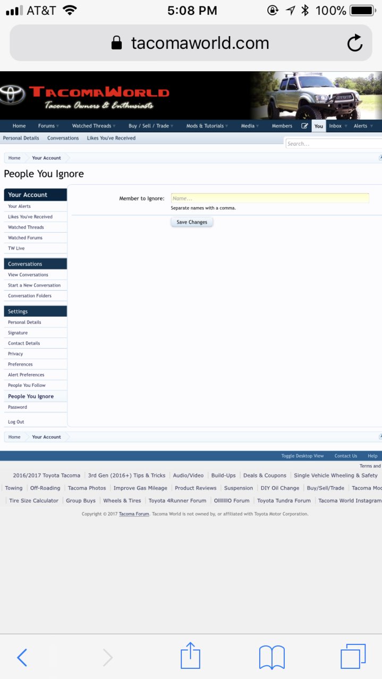Viewport: 382px width, 679px height.
Task: Select the You tab in the navbar
Action: (319, 126)
